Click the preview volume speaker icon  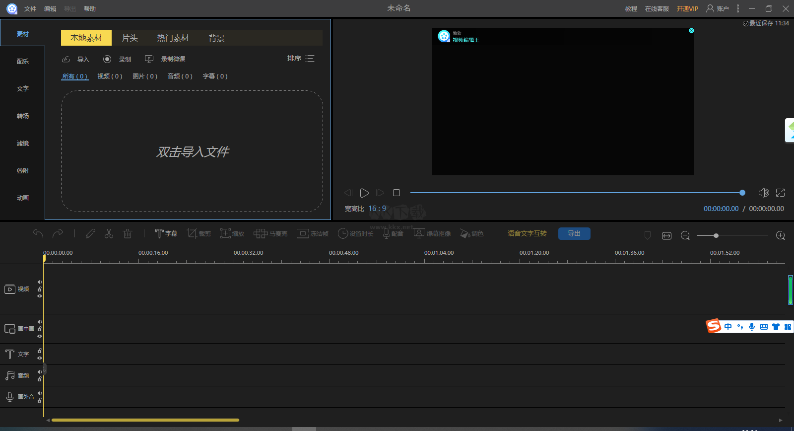[x=763, y=193]
